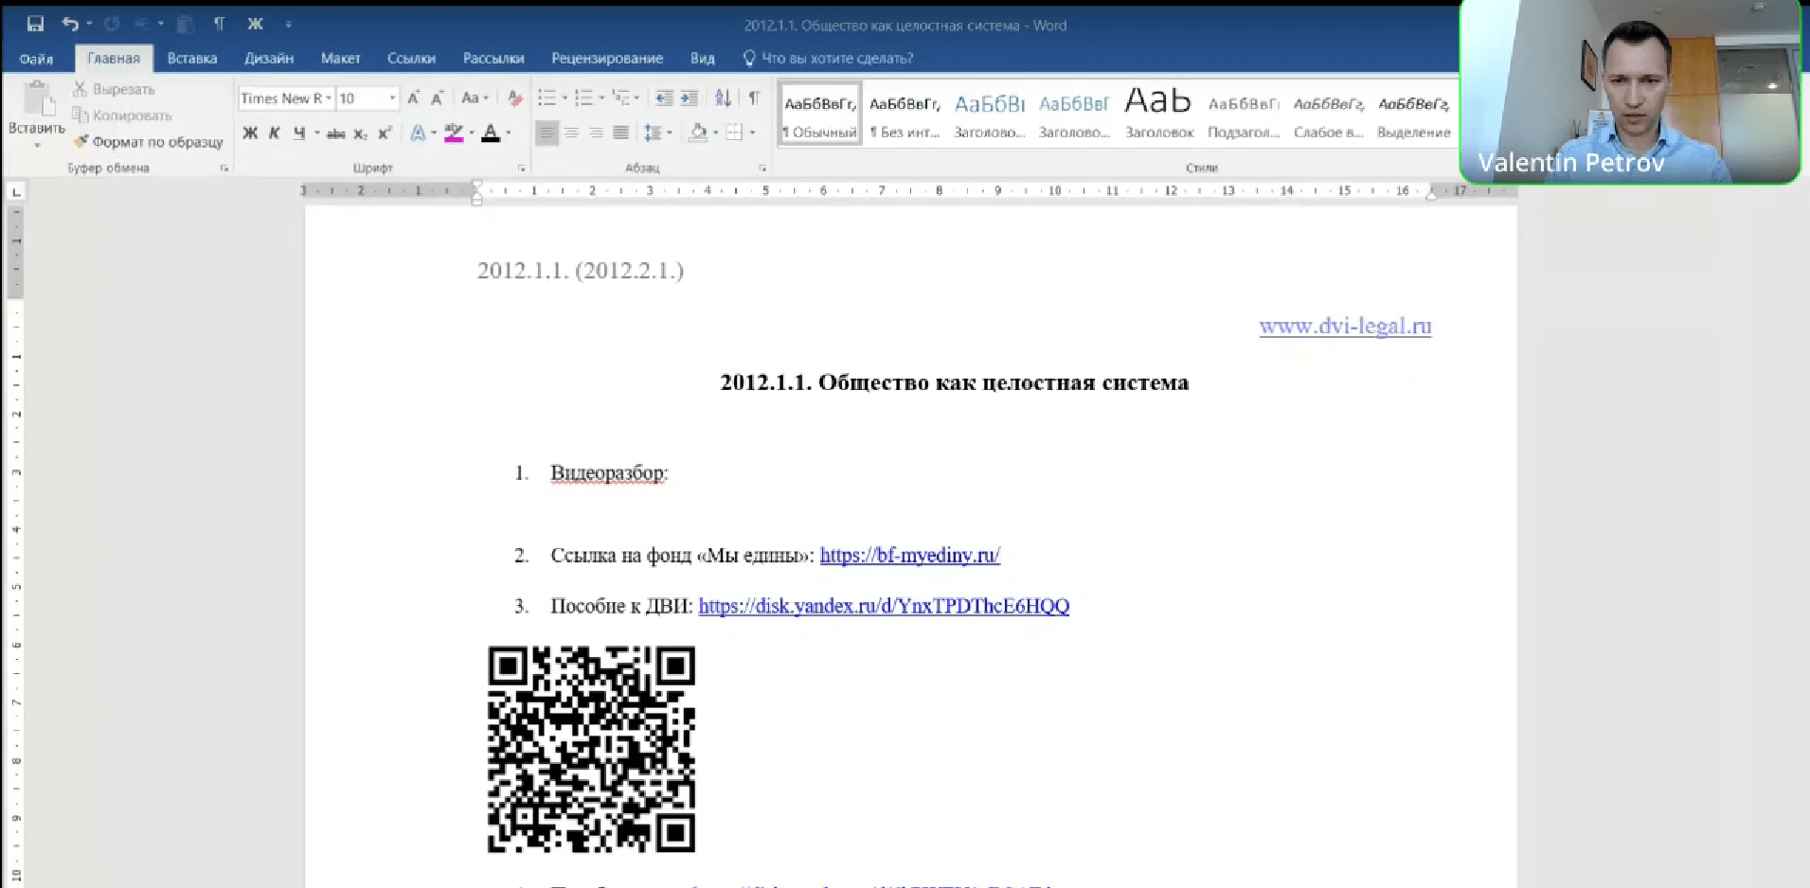
Task: Adjust line and paragraph spacing
Action: point(653,133)
